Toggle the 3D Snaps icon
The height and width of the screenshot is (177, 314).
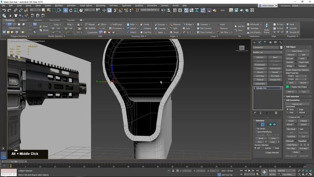pyautogui.click(x=115, y=10)
